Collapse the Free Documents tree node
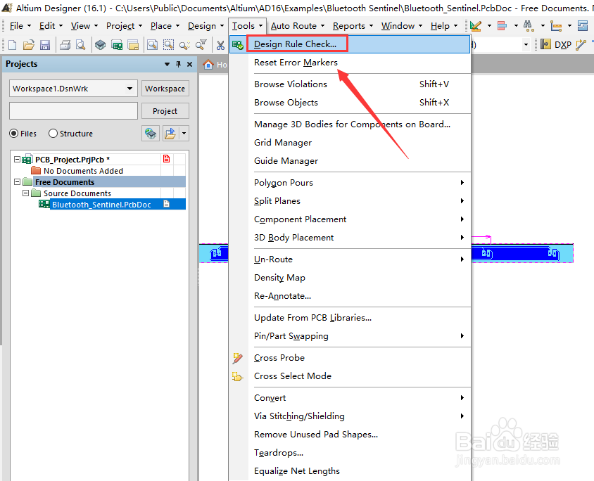 (17, 181)
